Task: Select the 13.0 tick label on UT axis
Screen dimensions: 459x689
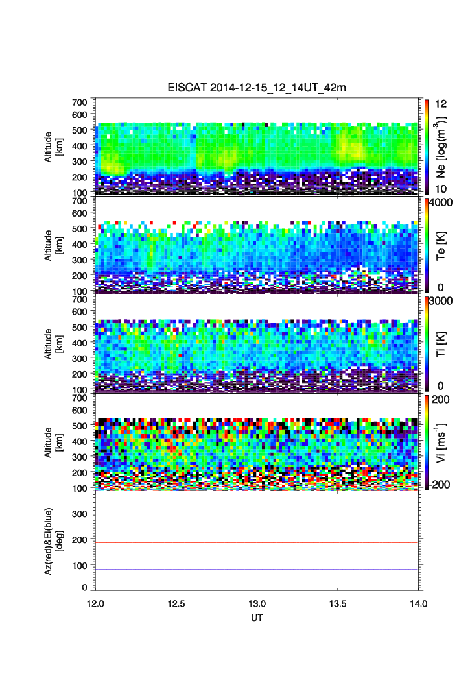Action: [x=257, y=603]
